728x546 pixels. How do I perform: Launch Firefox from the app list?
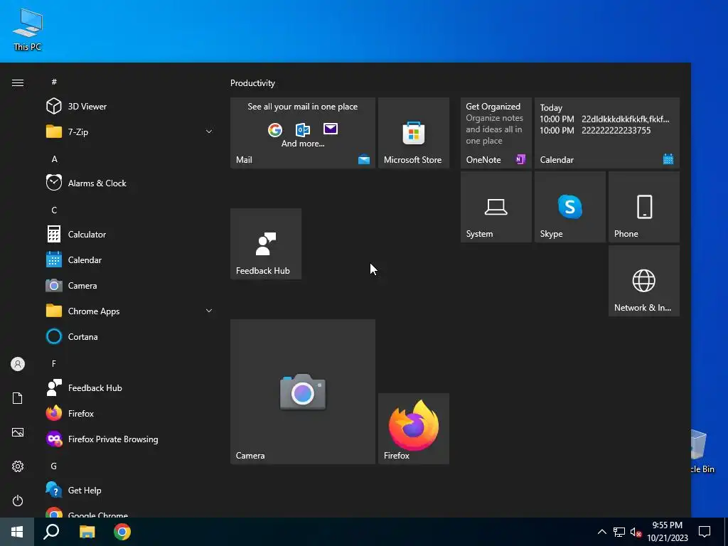pyautogui.click(x=129, y=413)
